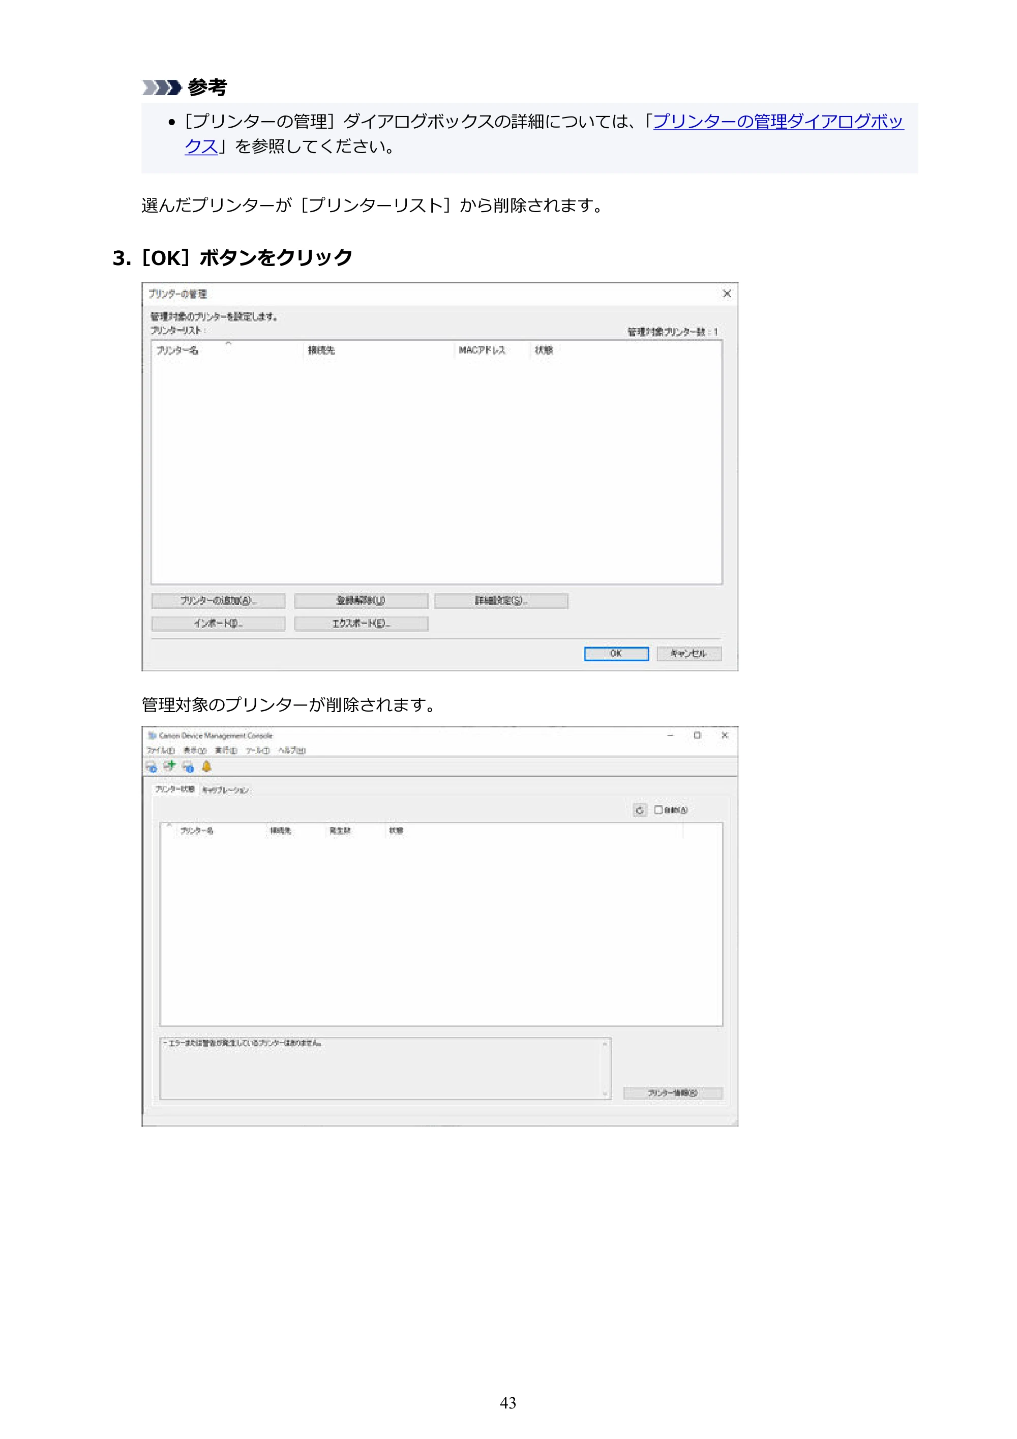The height and width of the screenshot is (1439, 1017).
Task: Sort by 状態 column in the management dialog
Action: [x=544, y=350]
